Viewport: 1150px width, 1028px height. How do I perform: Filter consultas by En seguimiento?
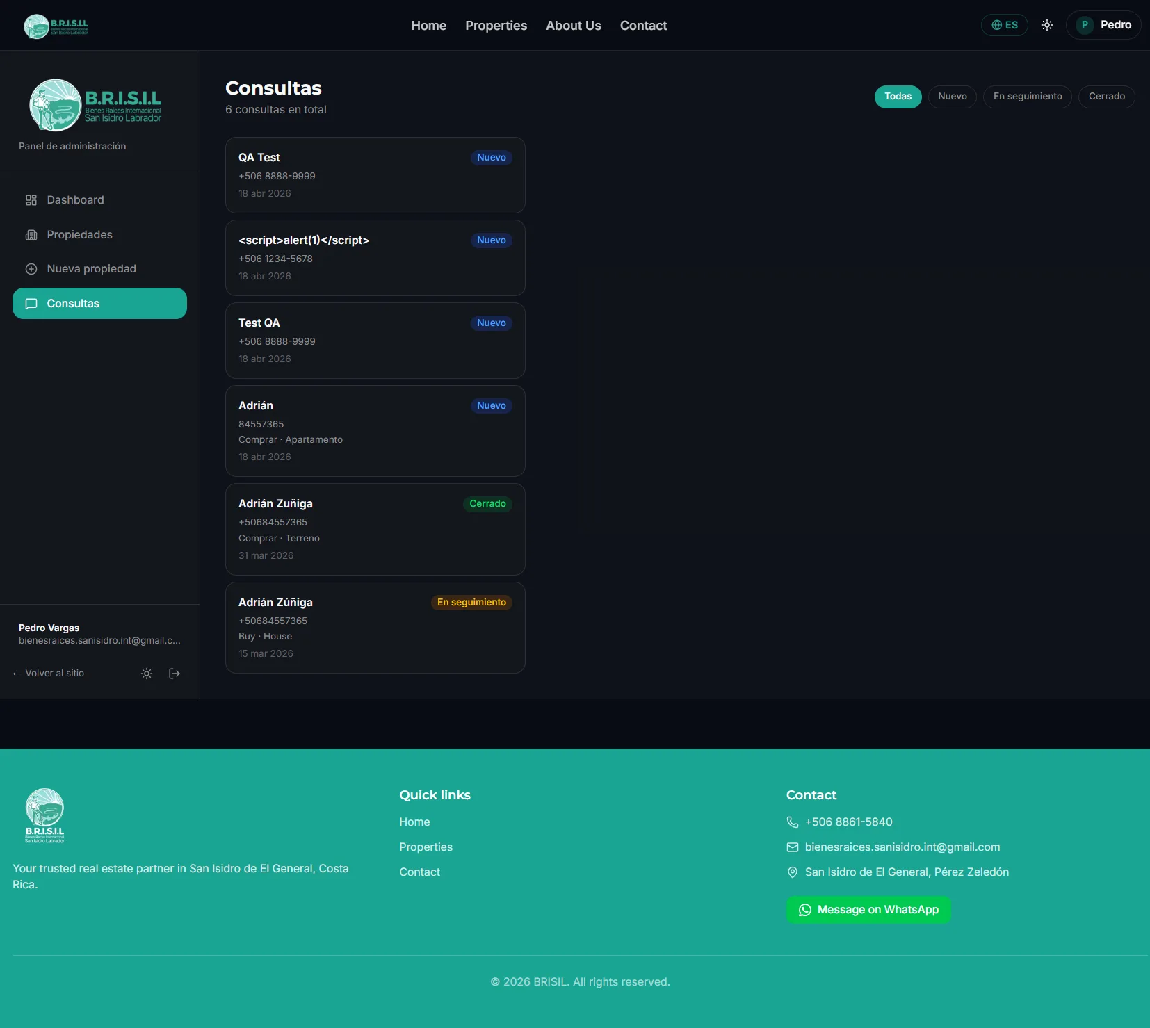[1028, 97]
